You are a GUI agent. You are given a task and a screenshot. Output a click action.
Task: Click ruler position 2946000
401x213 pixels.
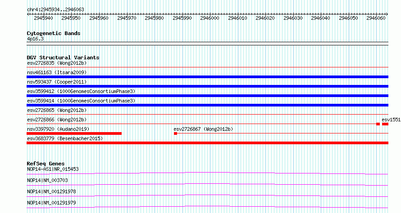tap(210, 18)
